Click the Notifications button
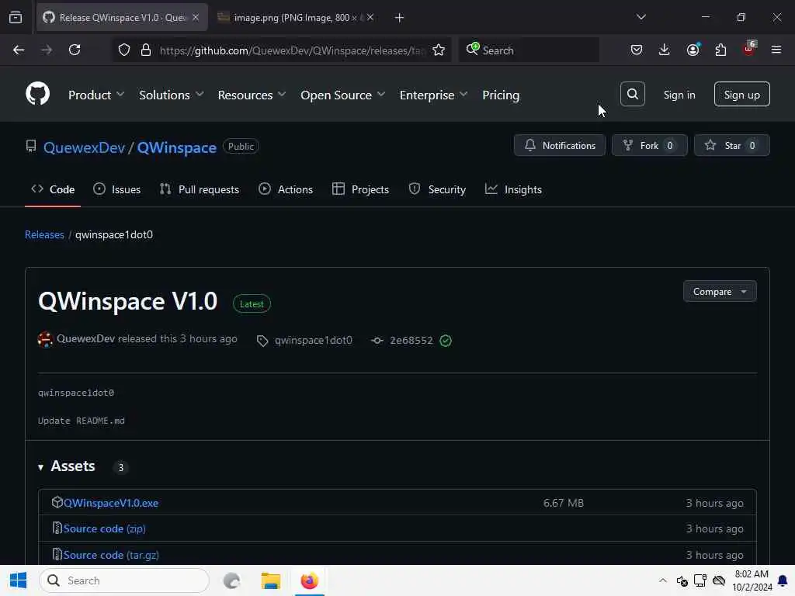 point(559,145)
